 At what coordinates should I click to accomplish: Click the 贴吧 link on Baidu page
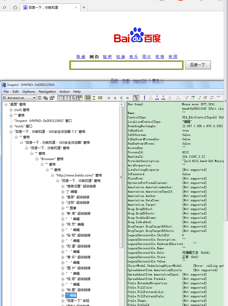[x=107, y=57]
